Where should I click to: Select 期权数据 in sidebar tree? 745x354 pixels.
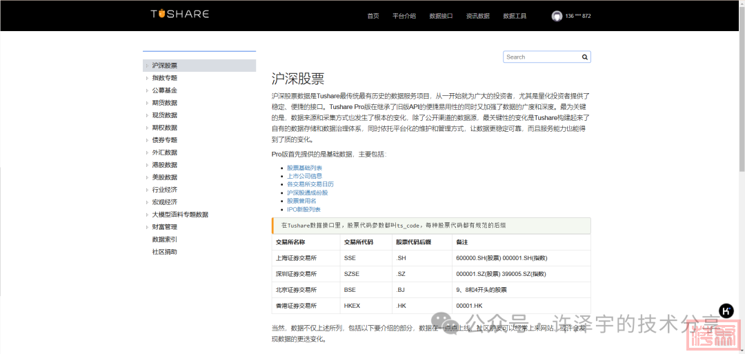point(164,128)
